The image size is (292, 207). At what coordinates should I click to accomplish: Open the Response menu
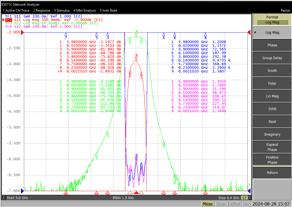click(42, 10)
